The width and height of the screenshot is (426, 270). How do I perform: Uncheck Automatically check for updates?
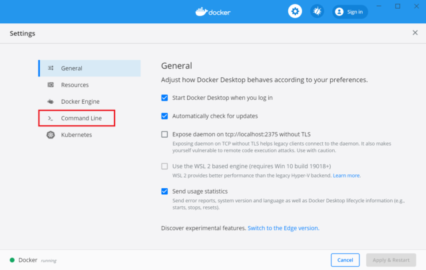(x=164, y=116)
